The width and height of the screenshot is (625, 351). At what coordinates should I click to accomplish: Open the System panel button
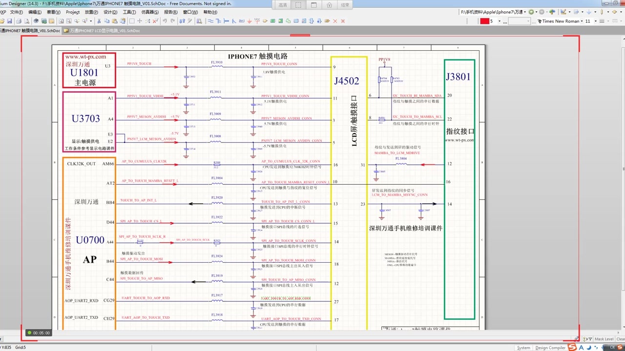[x=524, y=348]
